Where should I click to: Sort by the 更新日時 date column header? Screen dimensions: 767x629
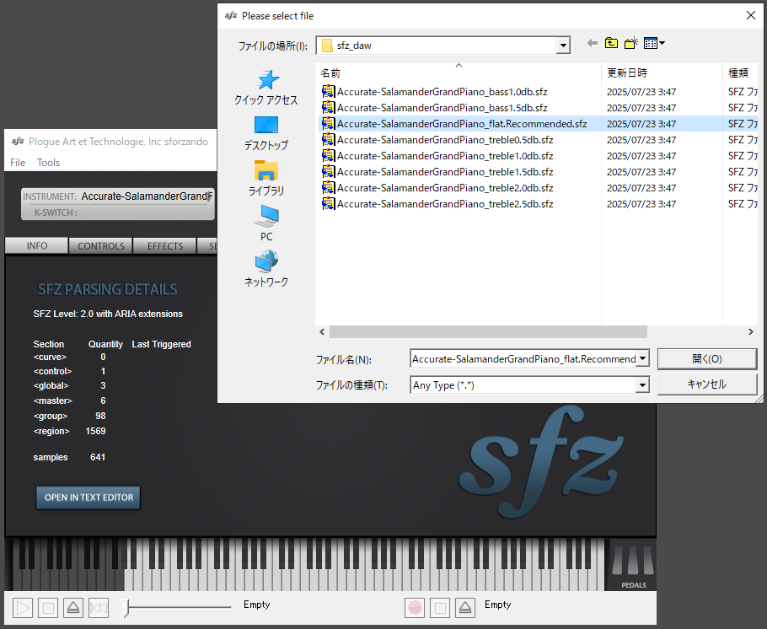[x=662, y=73]
